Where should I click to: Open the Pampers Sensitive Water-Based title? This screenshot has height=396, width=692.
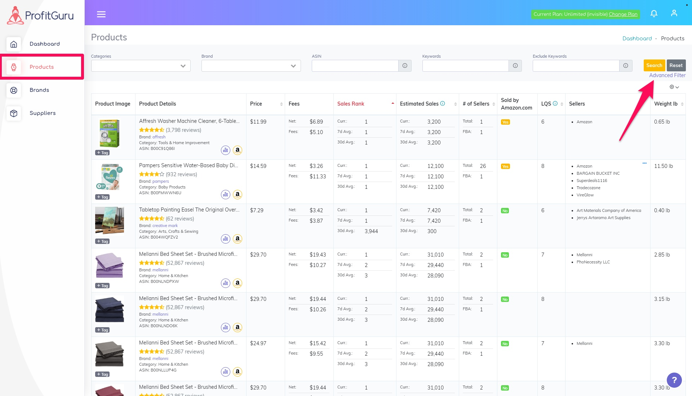click(188, 165)
